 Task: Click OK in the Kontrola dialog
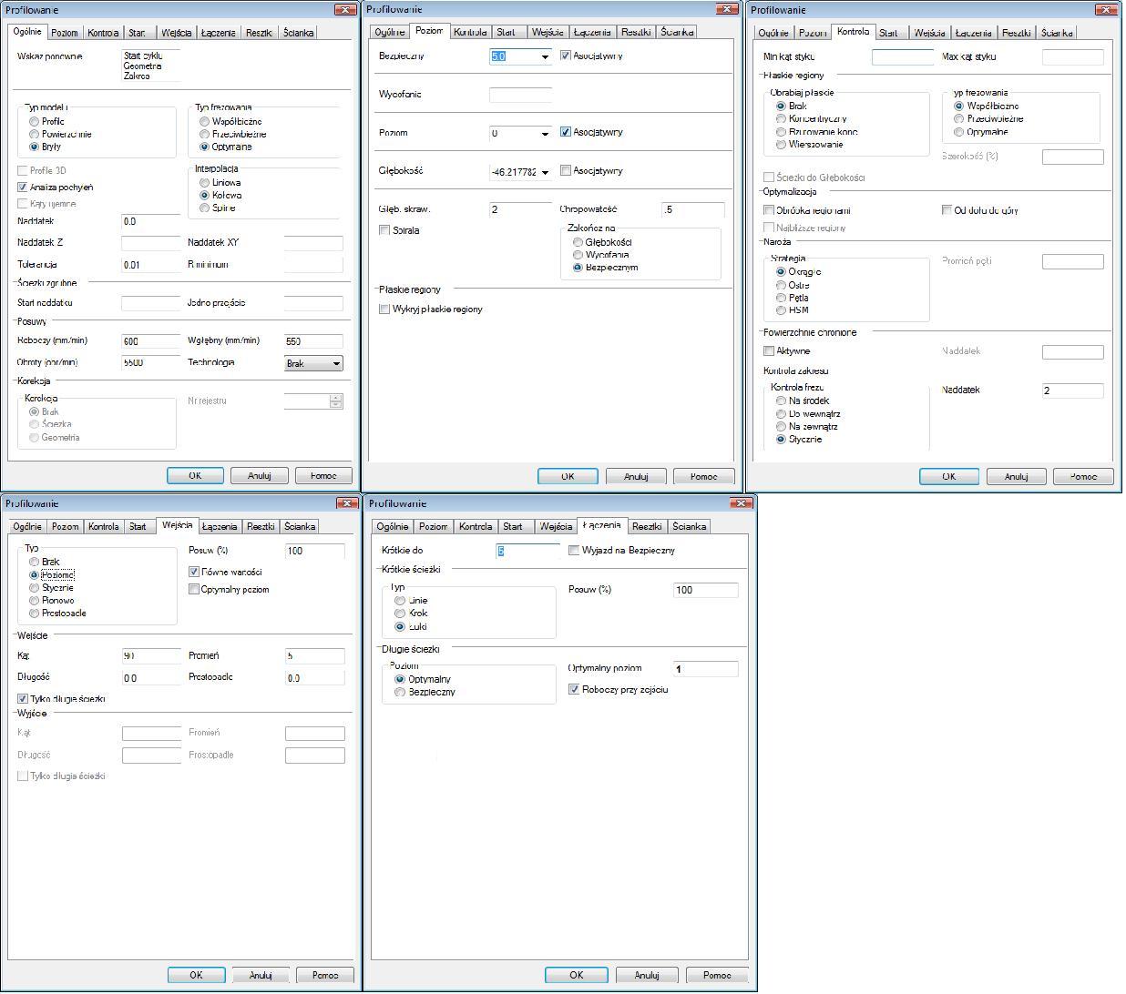click(x=948, y=476)
